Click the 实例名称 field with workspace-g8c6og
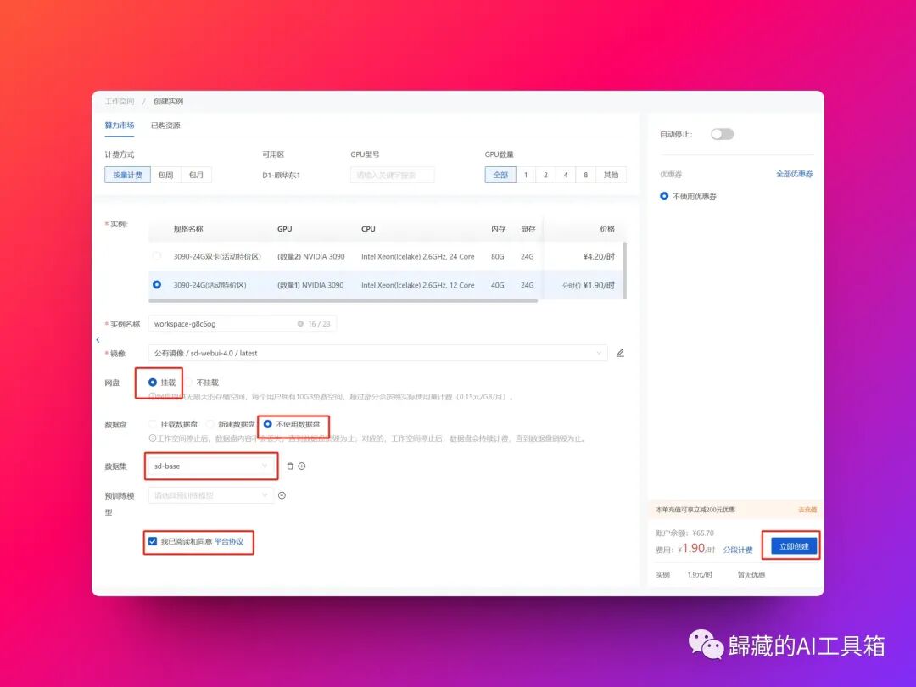The height and width of the screenshot is (687, 916). [243, 324]
